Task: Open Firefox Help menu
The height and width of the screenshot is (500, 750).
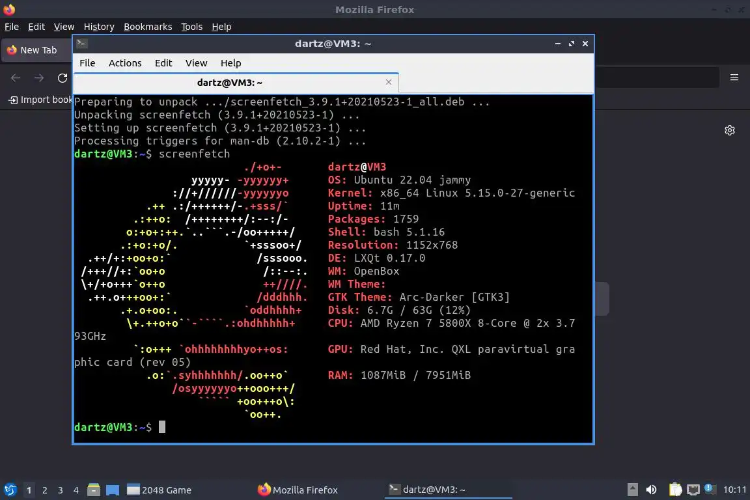Action: pyautogui.click(x=221, y=27)
